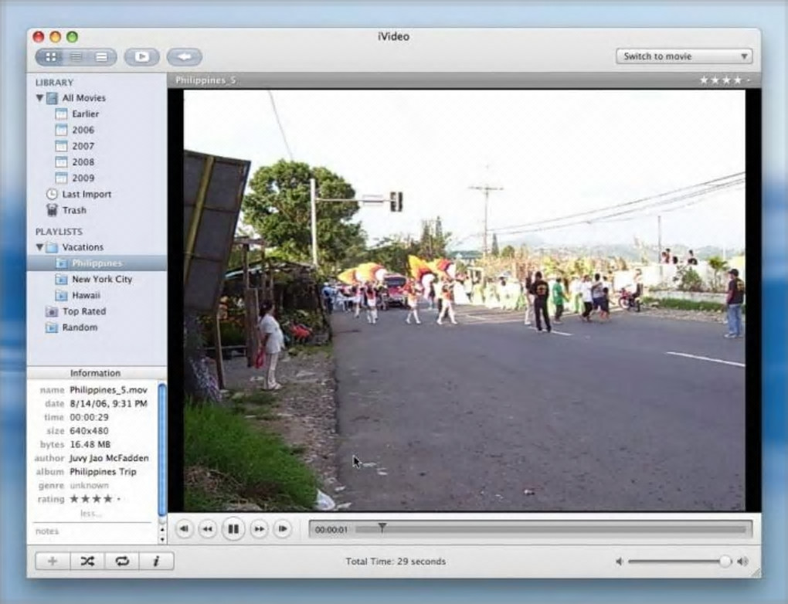
Task: Select the Philippines playlist
Action: (x=97, y=263)
